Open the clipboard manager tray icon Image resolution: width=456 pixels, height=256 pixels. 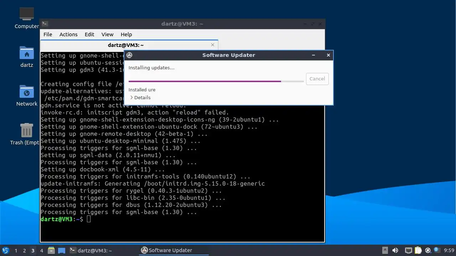coord(418,250)
